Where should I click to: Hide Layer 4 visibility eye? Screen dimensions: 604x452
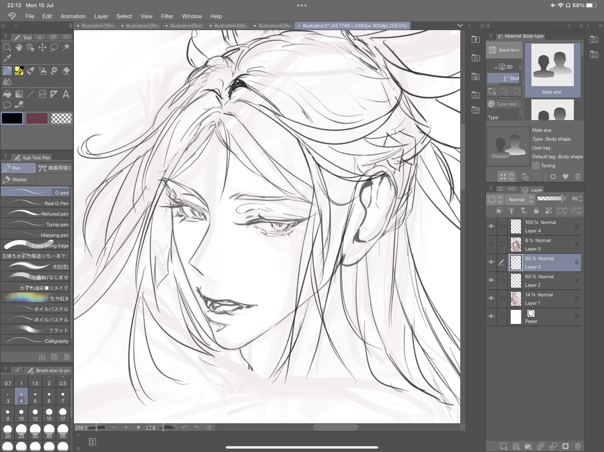491,227
